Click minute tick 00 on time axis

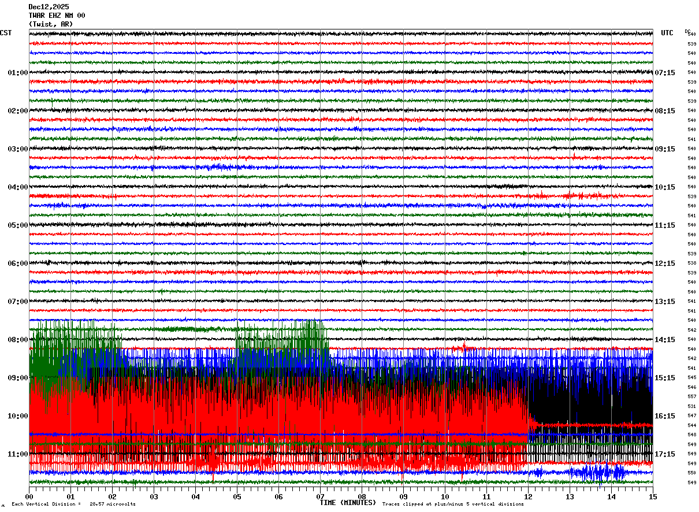pos(29,496)
